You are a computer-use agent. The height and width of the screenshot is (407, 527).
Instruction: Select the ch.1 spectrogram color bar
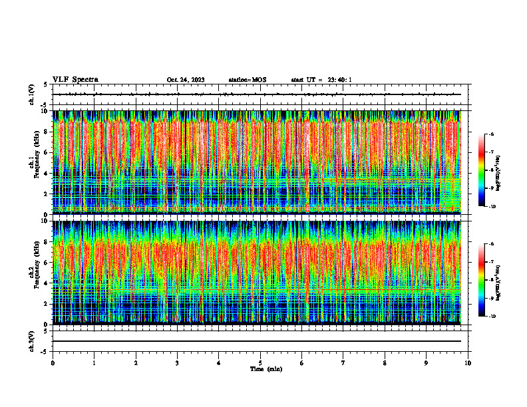(x=481, y=170)
